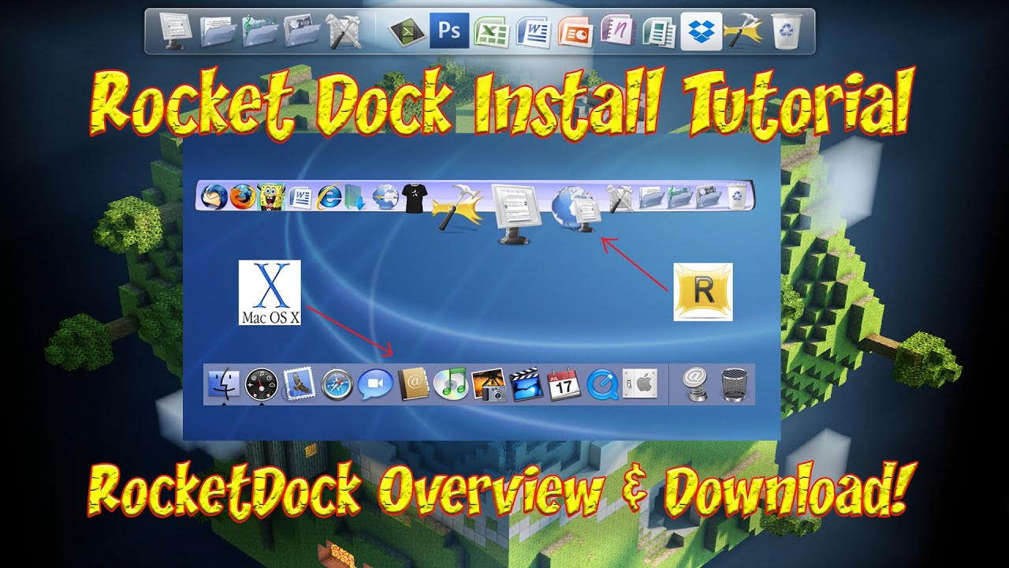Launch Excel from the top dock

491,32
